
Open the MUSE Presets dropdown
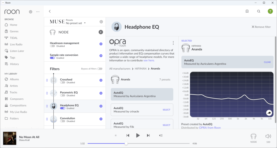coord(76,23)
